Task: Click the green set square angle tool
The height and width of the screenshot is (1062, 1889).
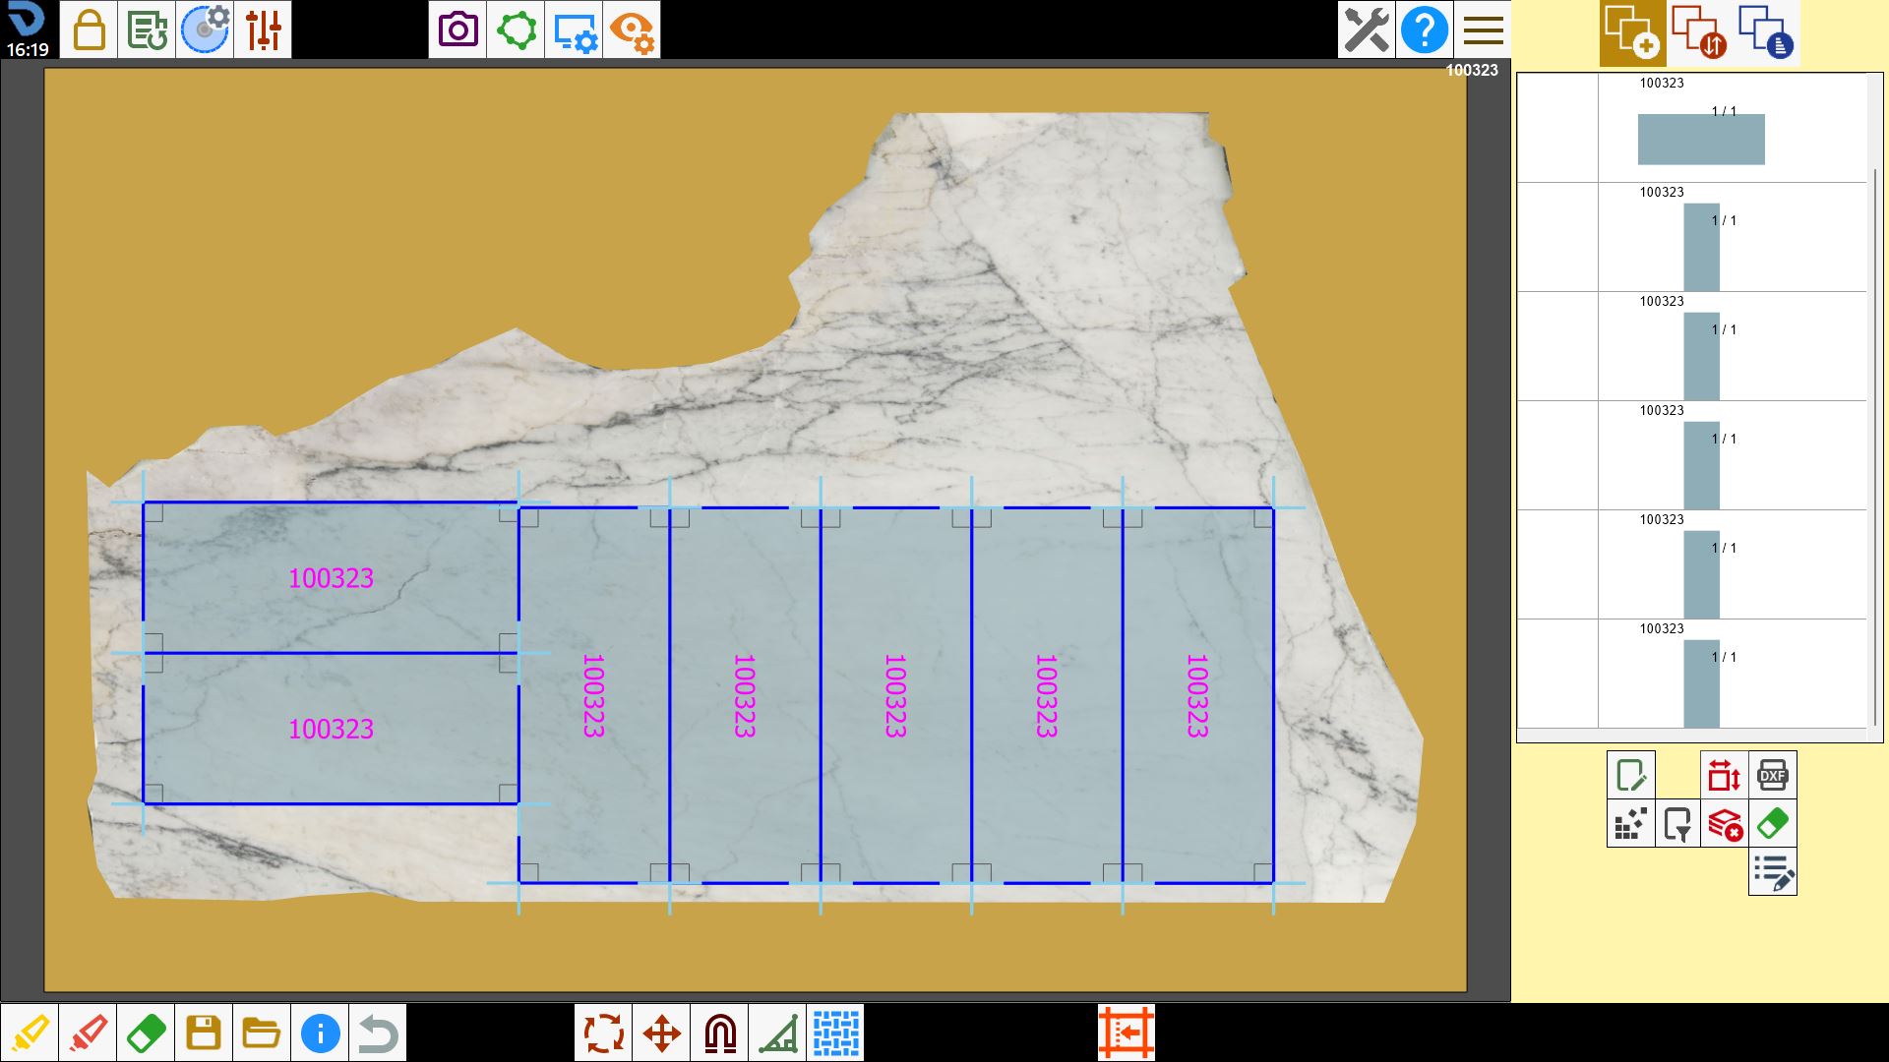Action: click(777, 1032)
